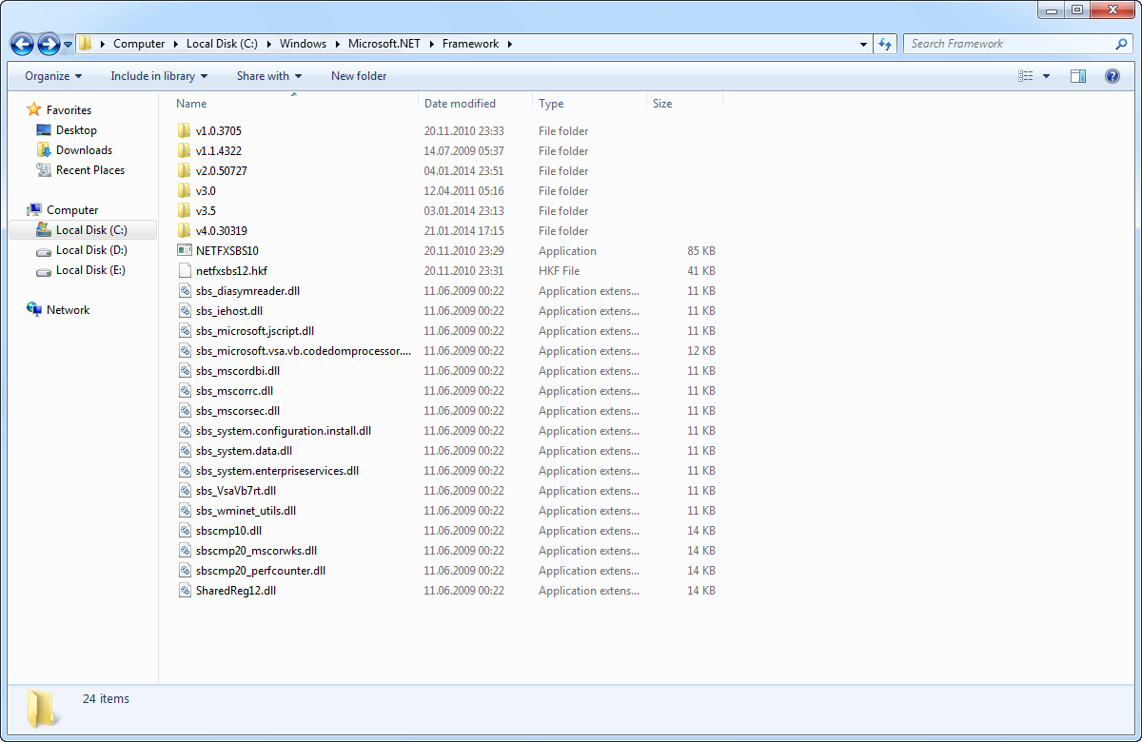Open the Include in library menu
The width and height of the screenshot is (1142, 742).
(159, 76)
